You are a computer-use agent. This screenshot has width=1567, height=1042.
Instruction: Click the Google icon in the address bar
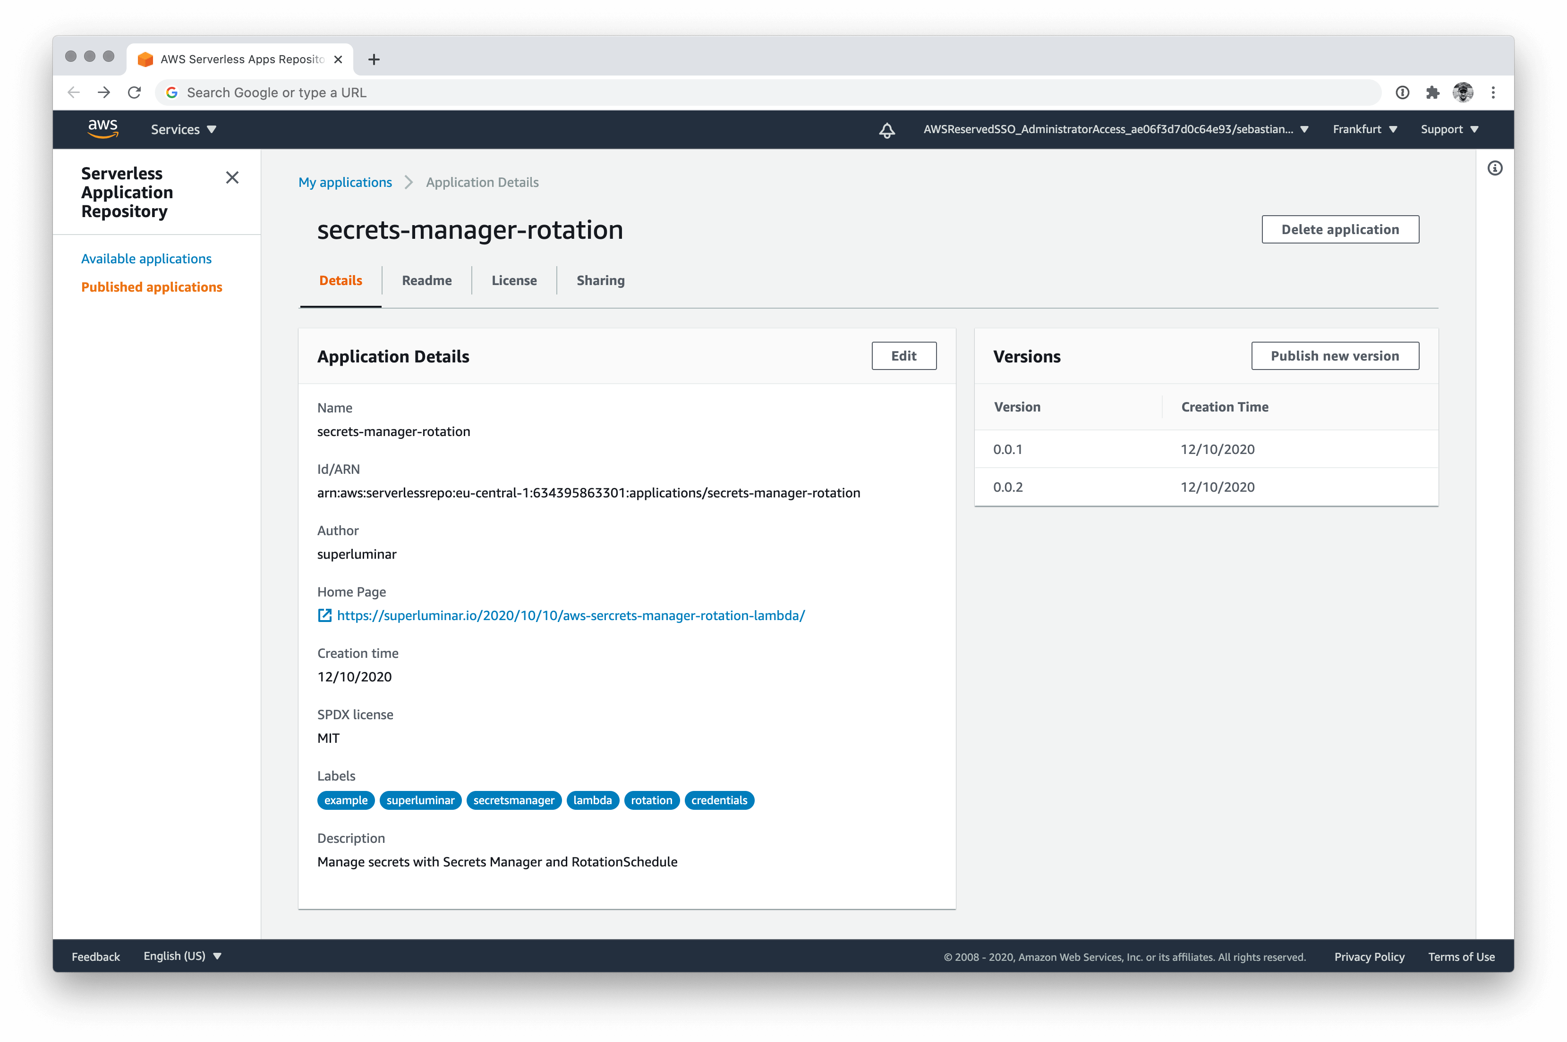(x=171, y=92)
